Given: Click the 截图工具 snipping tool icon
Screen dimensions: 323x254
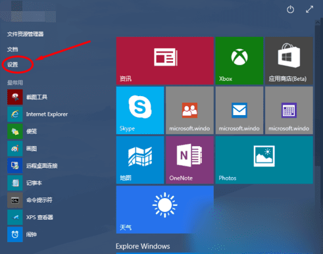Looking at the screenshot, I should pos(15,97).
